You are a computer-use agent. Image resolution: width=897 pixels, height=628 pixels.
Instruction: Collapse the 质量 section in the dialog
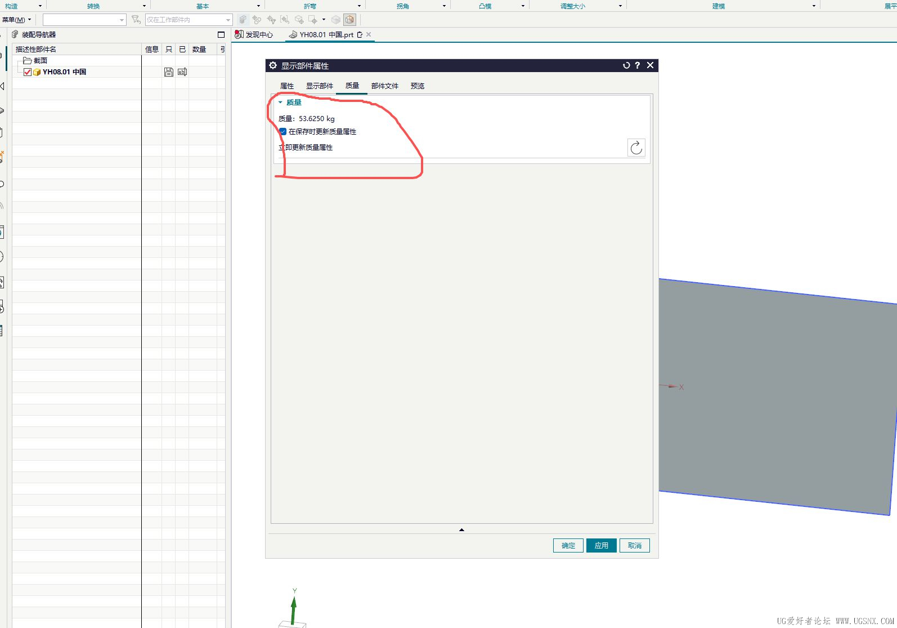280,103
